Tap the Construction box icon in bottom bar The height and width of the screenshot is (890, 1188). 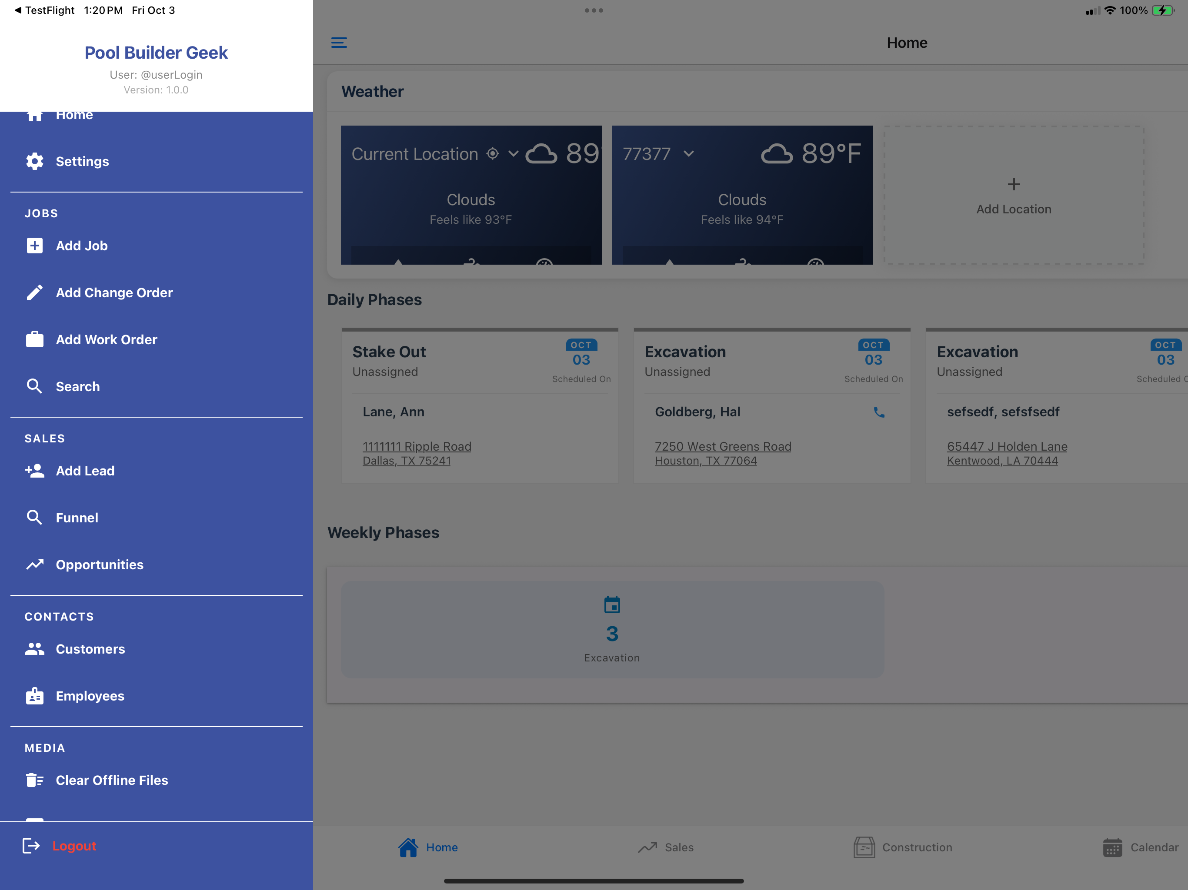[x=864, y=847]
